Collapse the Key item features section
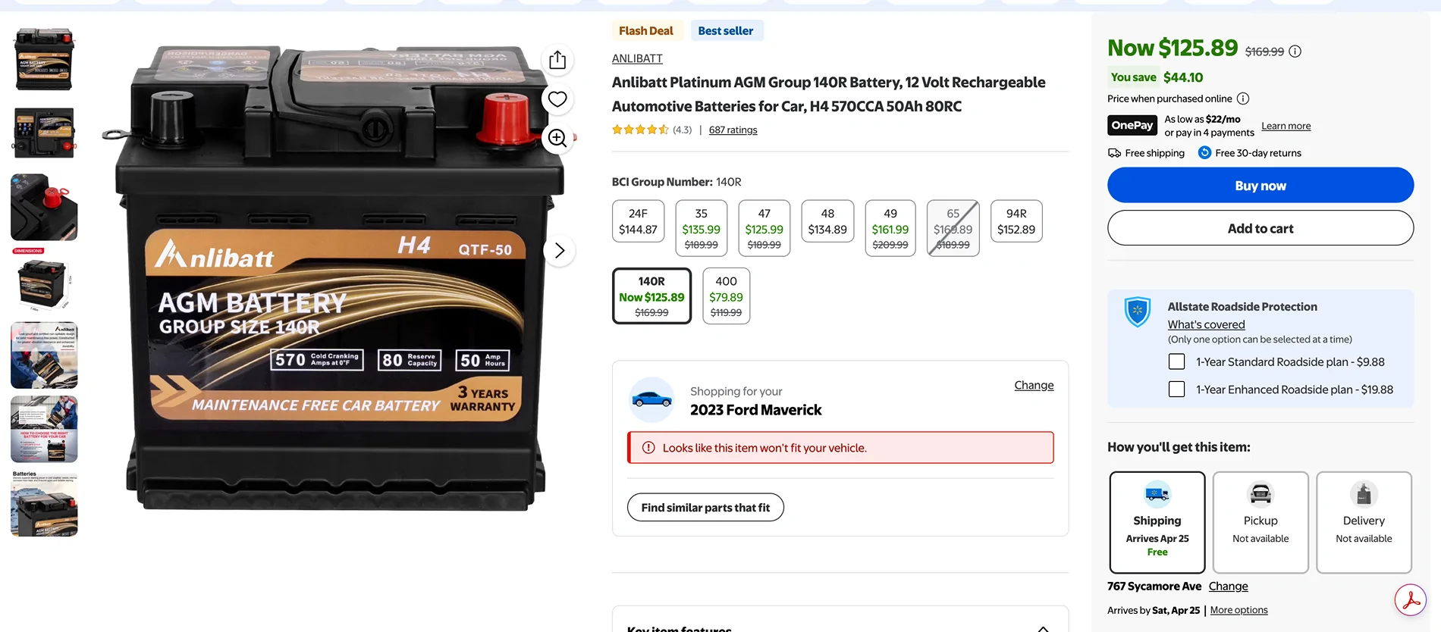The height and width of the screenshot is (632, 1441). pos(1044,628)
